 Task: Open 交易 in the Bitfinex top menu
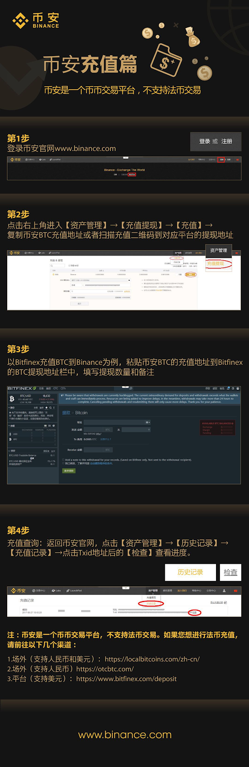point(41,388)
